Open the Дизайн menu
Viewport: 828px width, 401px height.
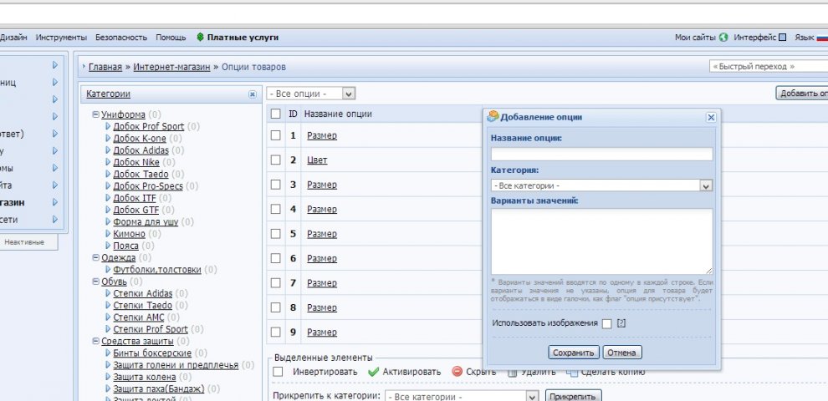pyautogui.click(x=13, y=38)
